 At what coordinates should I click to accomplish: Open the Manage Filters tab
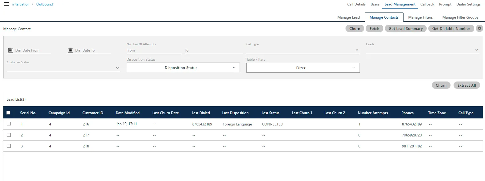[420, 17]
